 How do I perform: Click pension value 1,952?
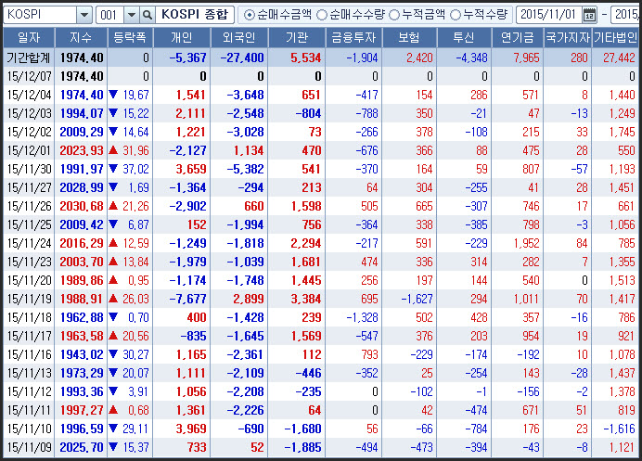(x=527, y=244)
